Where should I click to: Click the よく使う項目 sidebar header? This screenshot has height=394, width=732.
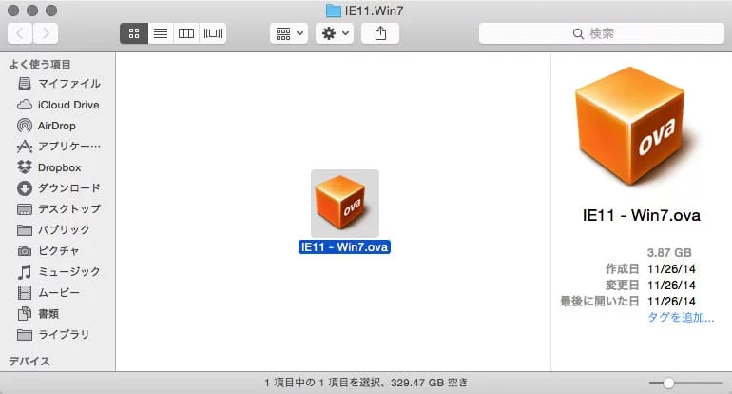[x=40, y=65]
